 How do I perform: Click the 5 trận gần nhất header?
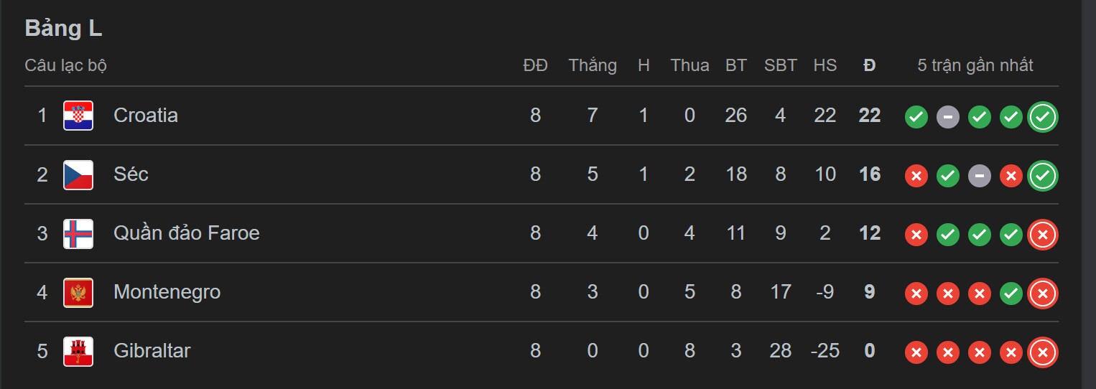click(x=975, y=65)
